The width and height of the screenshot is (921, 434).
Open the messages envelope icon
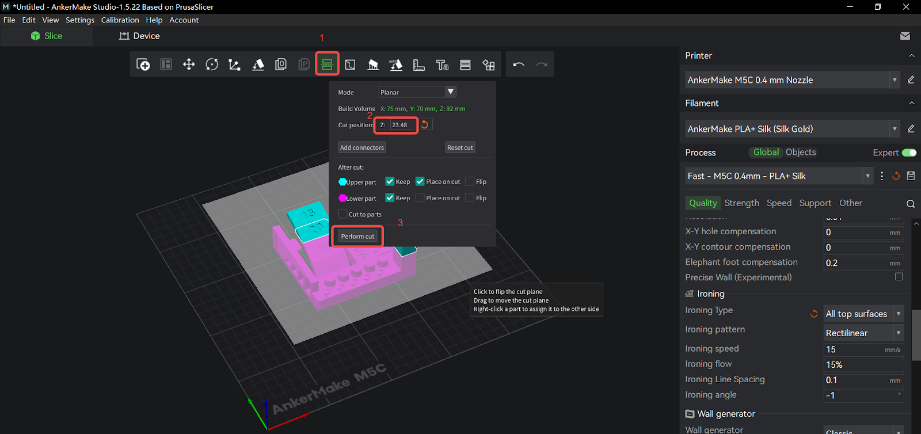click(x=905, y=36)
